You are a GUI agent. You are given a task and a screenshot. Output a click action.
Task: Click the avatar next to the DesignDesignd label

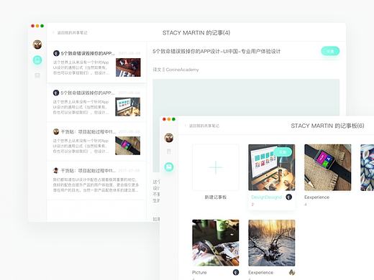coord(289,197)
